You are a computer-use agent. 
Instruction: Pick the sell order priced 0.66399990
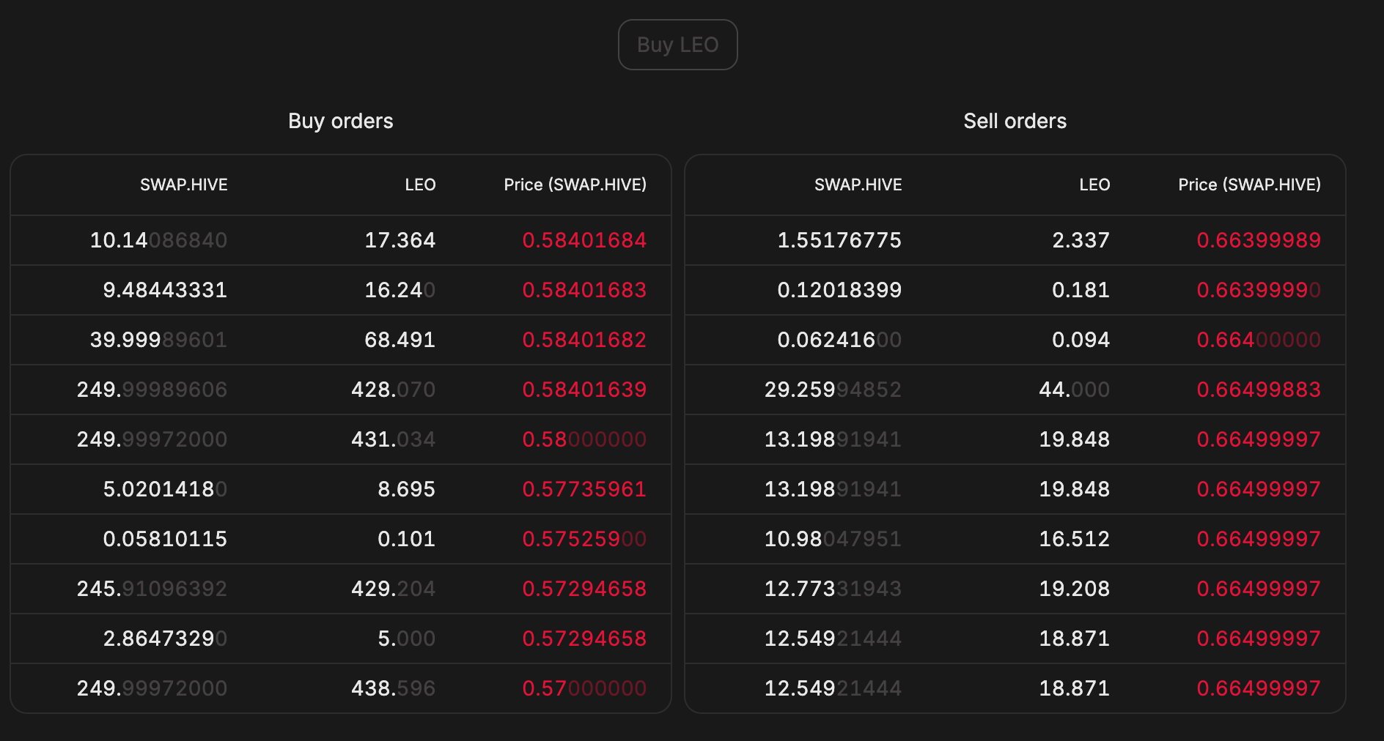(1258, 290)
